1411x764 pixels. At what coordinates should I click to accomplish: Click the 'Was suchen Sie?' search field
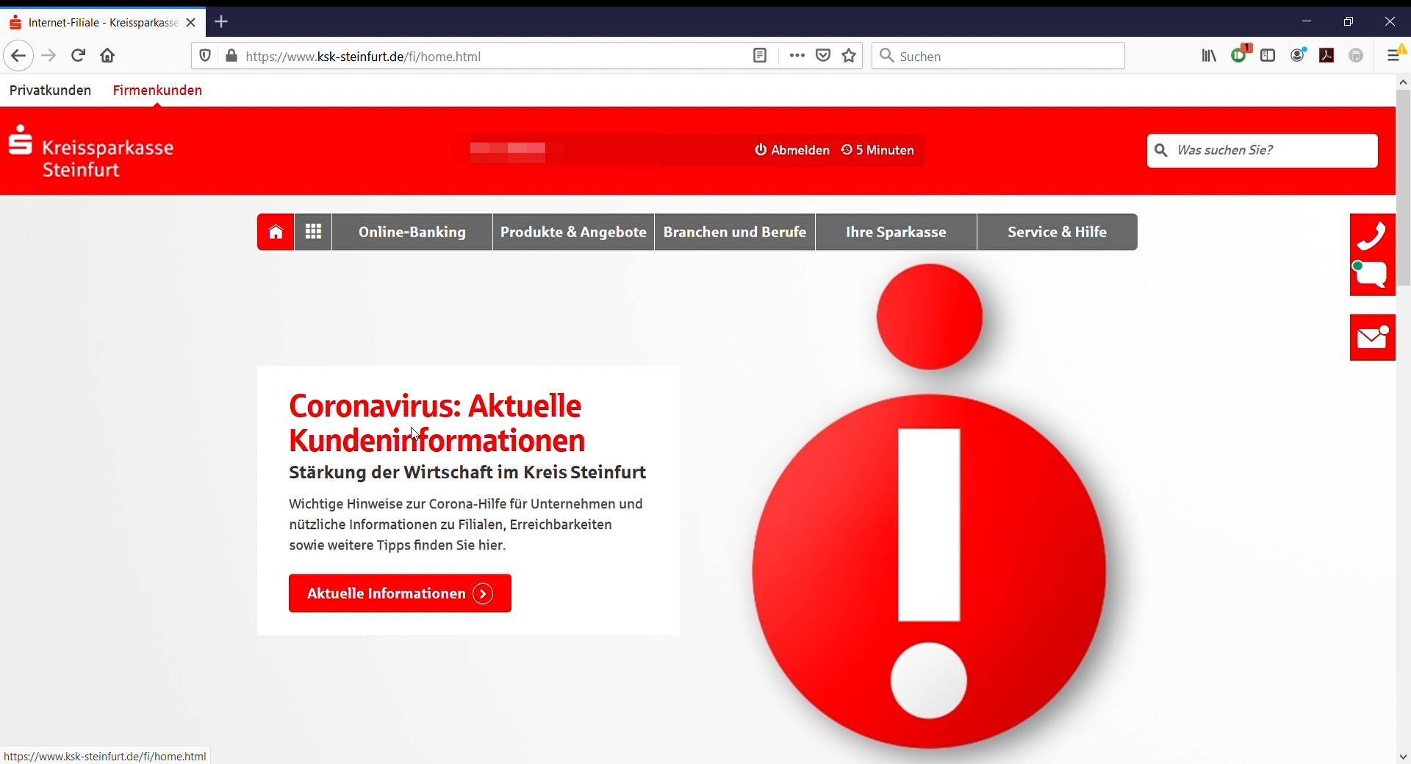(x=1263, y=151)
